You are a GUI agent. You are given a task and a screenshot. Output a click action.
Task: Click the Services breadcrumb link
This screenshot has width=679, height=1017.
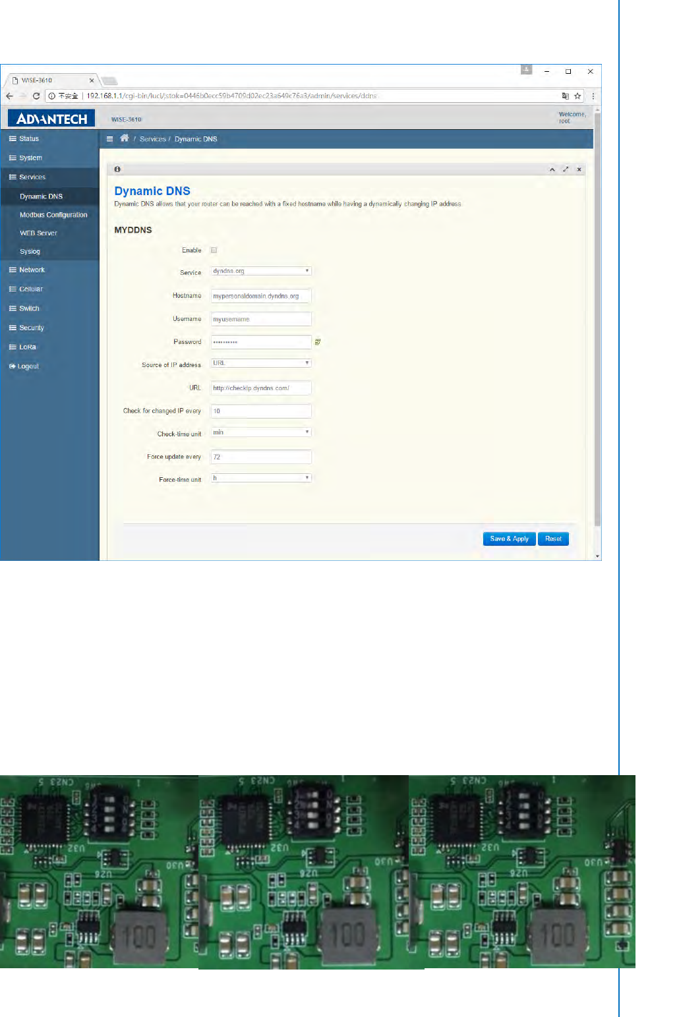coord(153,139)
